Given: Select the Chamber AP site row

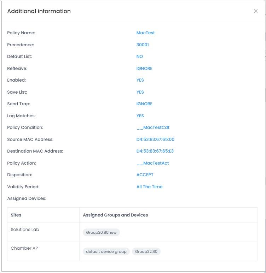Looking at the screenshot, I should pyautogui.click(x=132, y=251).
